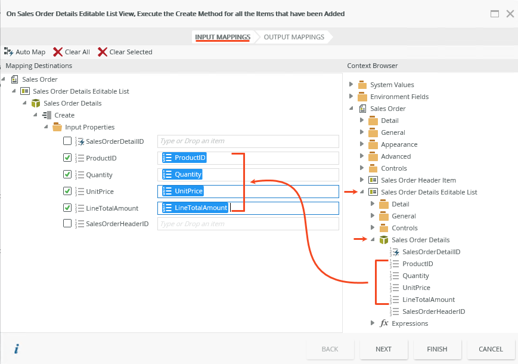
Task: Click the Auto Map wand icon
Action: [8, 52]
